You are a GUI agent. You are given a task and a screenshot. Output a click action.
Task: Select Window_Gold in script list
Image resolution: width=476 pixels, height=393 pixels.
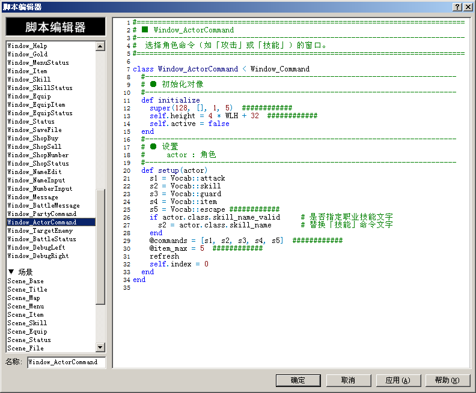(x=51, y=54)
